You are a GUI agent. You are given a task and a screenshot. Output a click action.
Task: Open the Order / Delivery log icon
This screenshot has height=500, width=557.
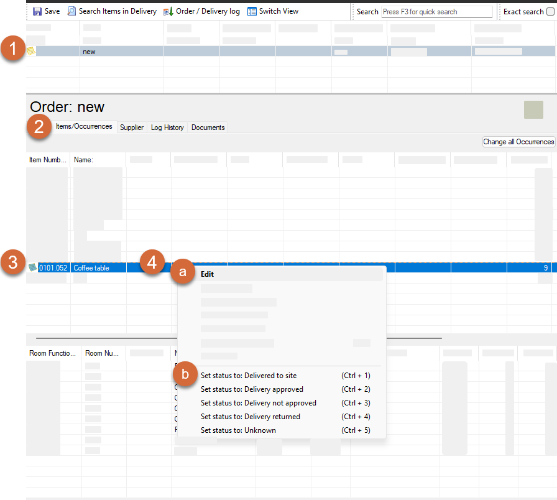click(168, 11)
